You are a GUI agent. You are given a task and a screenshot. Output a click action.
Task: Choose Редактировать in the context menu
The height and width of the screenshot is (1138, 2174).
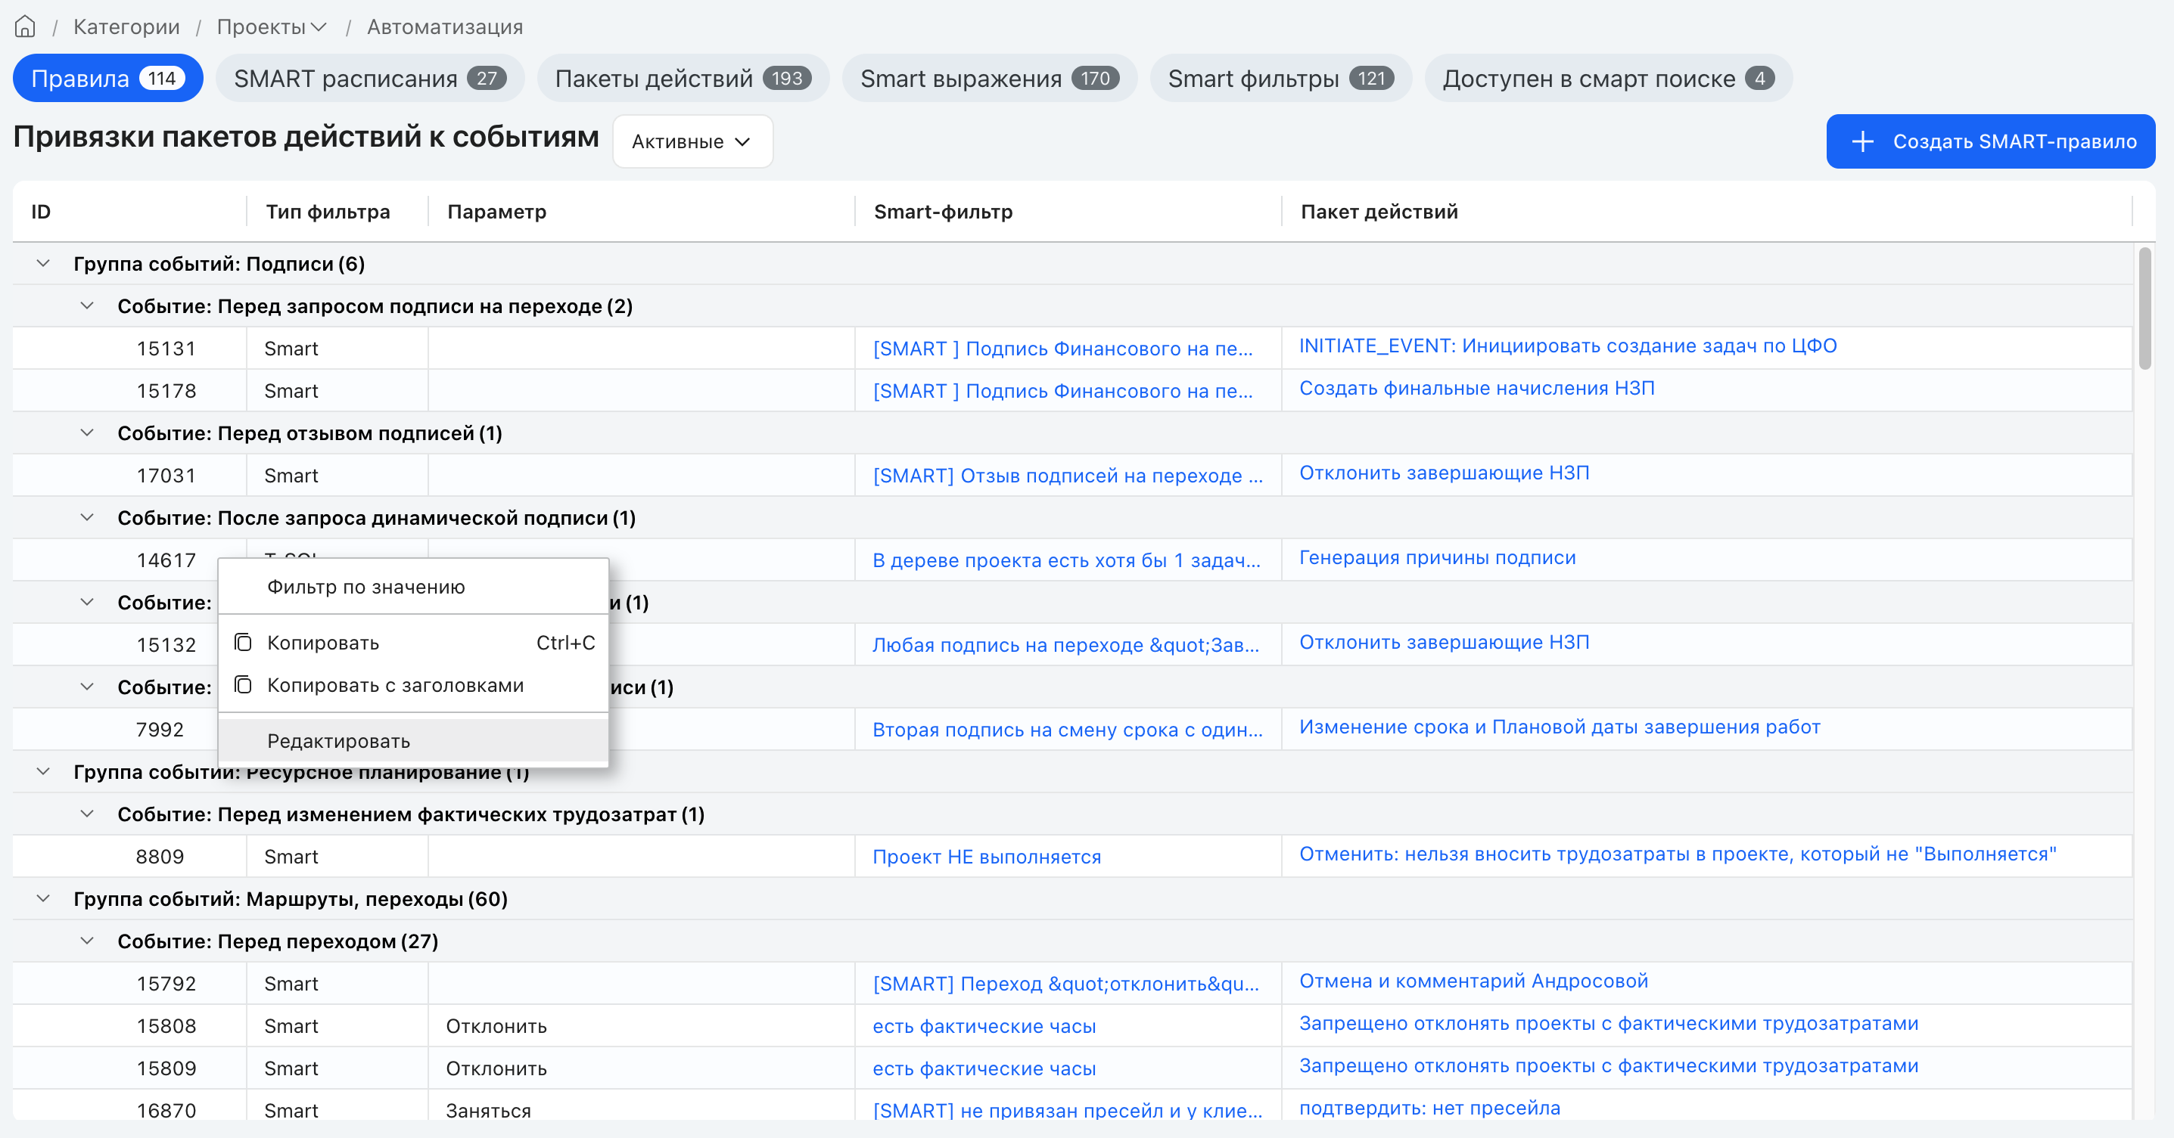(413, 741)
